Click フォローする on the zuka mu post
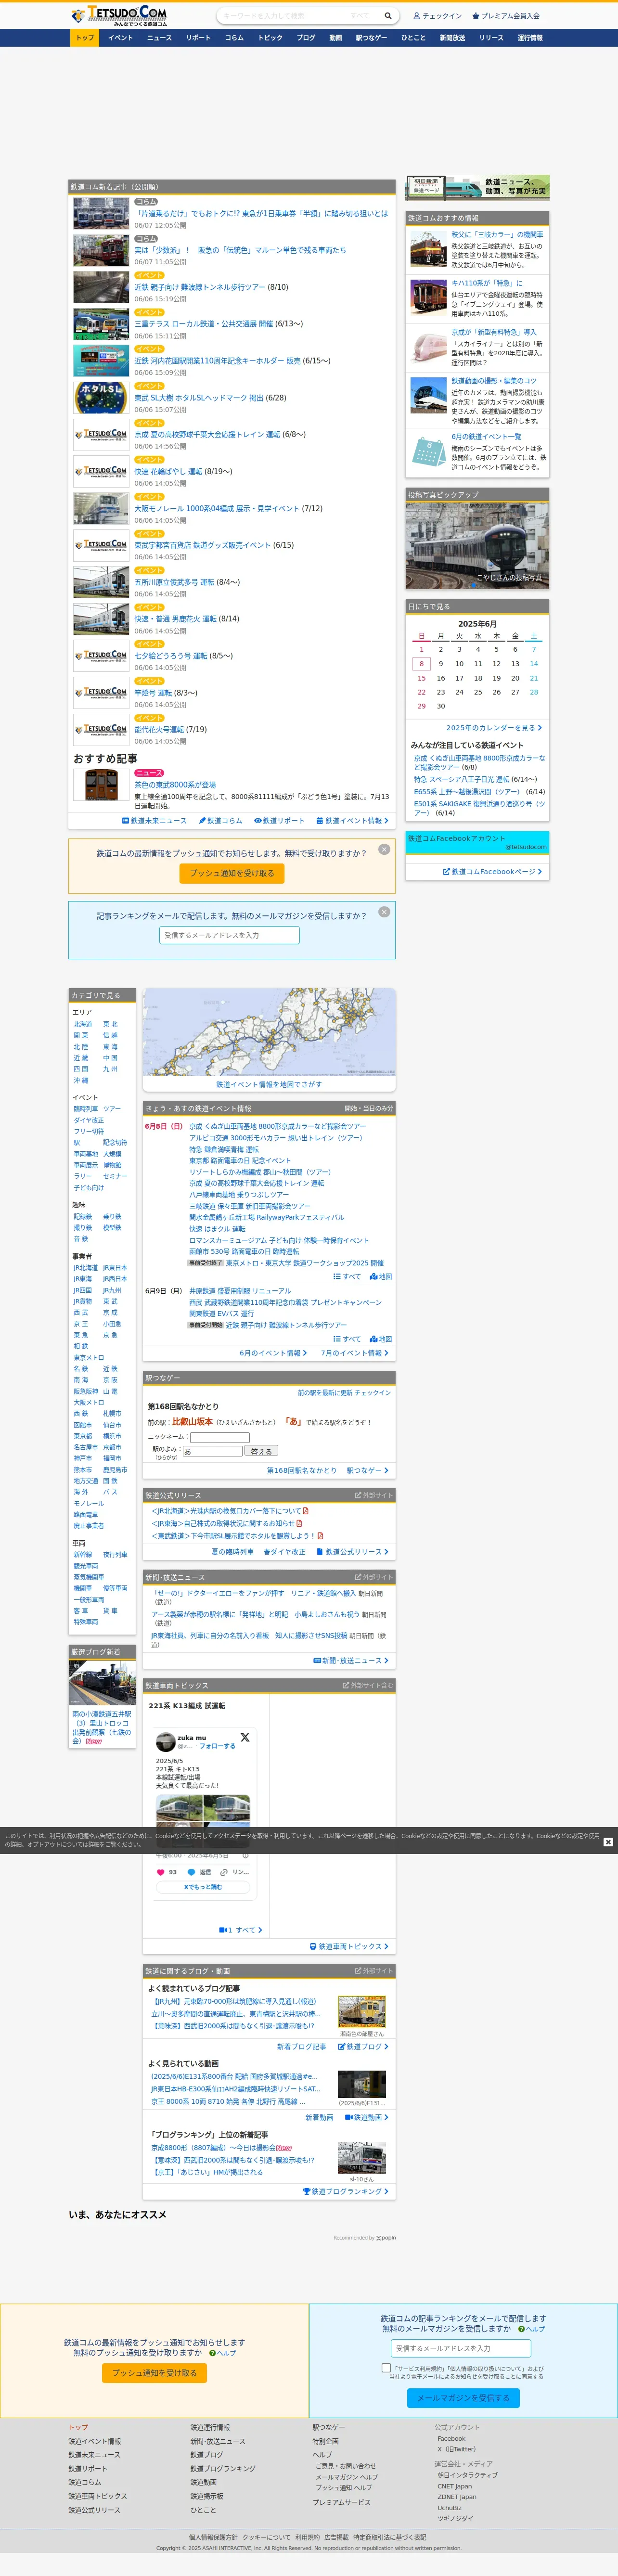618x2576 pixels. pyautogui.click(x=217, y=1746)
